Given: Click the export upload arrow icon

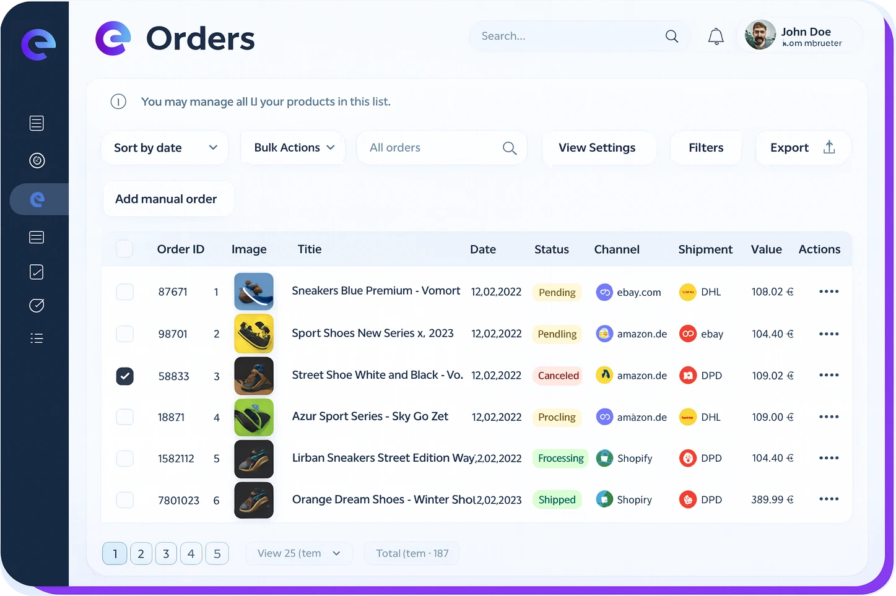Looking at the screenshot, I should coord(829,147).
